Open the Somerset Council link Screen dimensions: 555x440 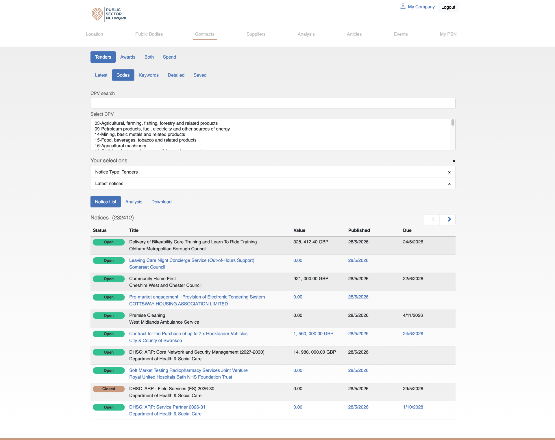[x=147, y=267]
